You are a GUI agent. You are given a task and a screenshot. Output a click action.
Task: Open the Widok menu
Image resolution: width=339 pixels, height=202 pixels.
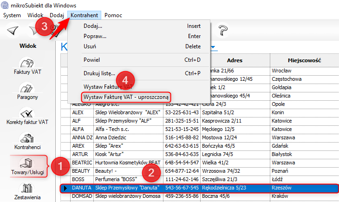(35, 15)
